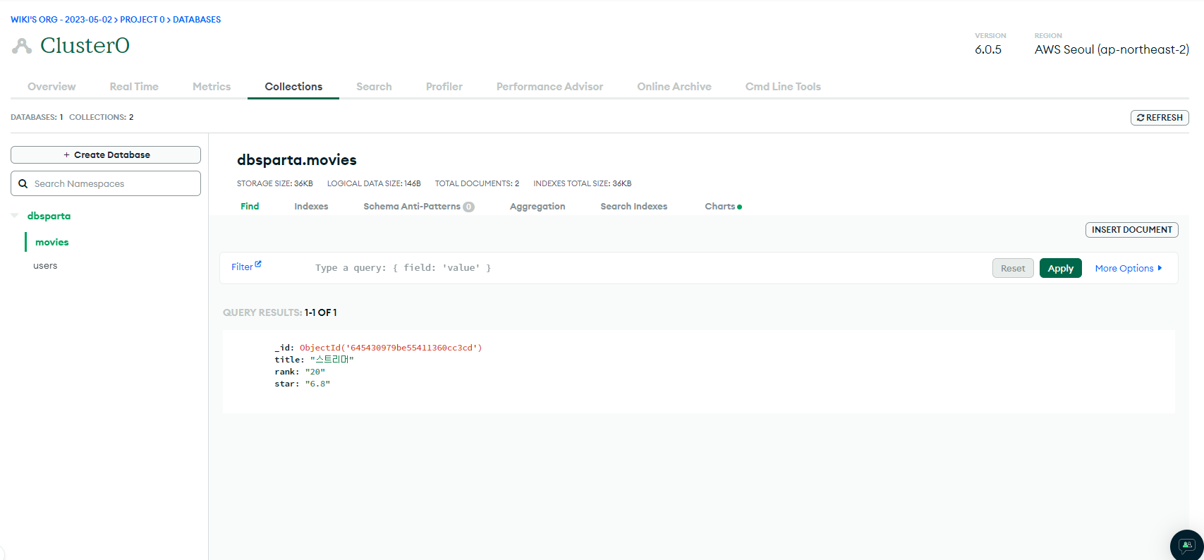Select the users collection
The image size is (1204, 560).
pyautogui.click(x=45, y=266)
